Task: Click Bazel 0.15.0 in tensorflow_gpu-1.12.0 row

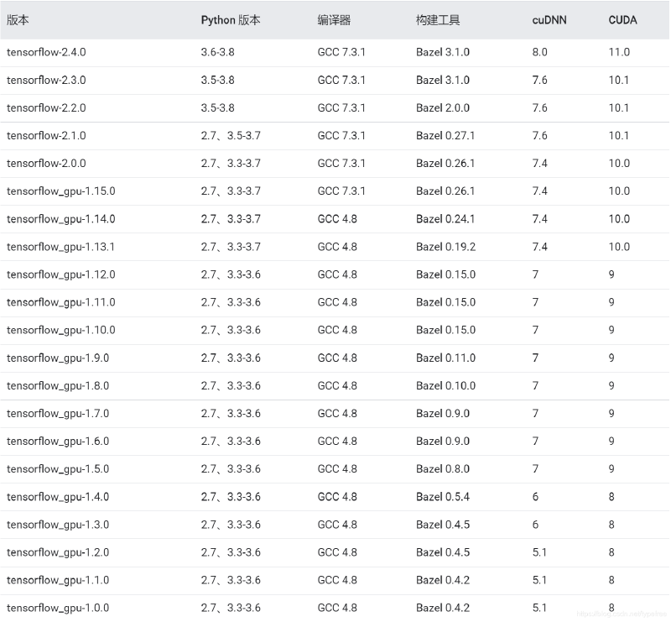Action: point(446,274)
